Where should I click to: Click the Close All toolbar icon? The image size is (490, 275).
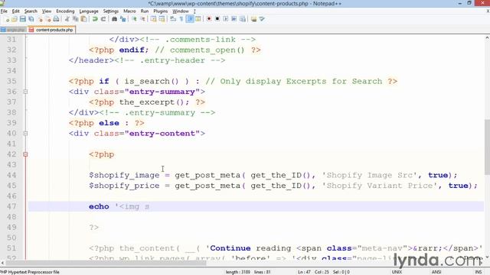click(x=48, y=19)
